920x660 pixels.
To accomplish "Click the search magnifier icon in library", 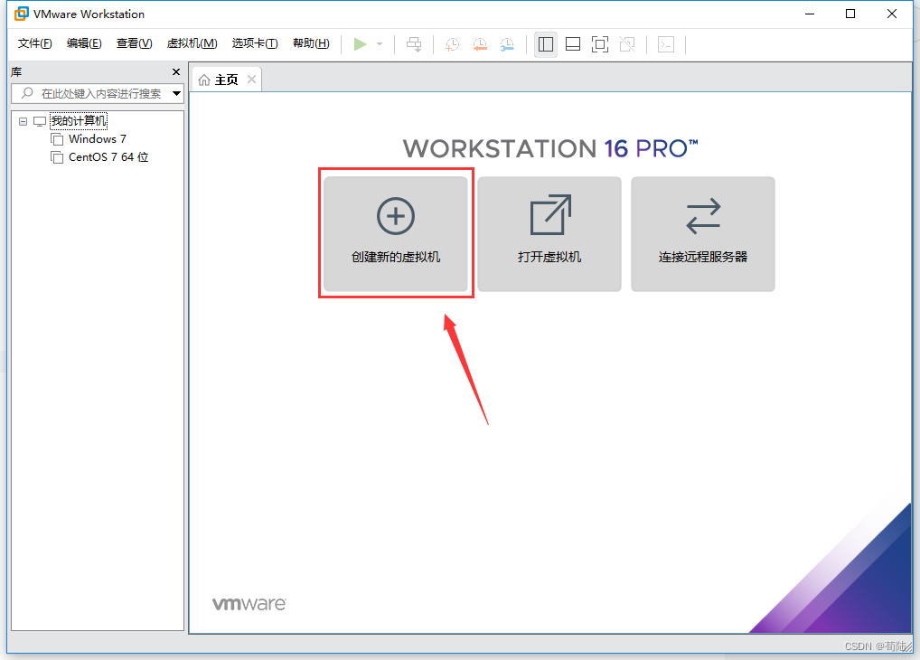I will [x=28, y=93].
